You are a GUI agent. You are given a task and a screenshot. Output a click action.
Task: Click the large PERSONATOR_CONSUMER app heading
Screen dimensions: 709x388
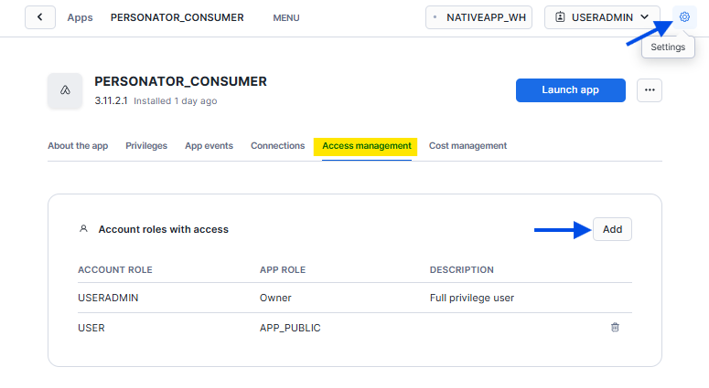(180, 81)
